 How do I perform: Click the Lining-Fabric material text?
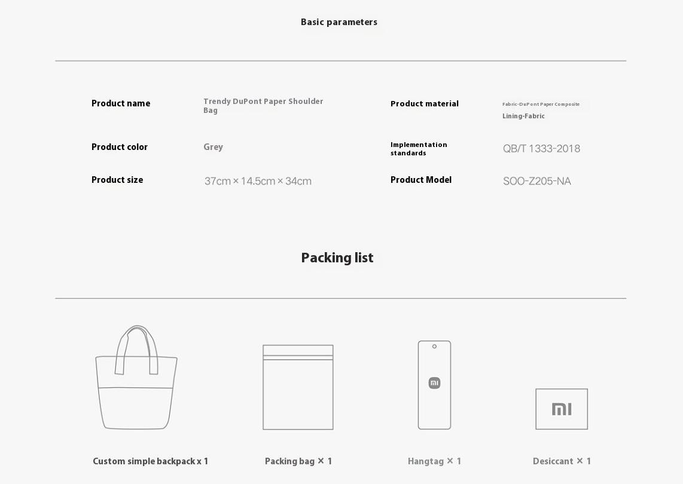point(523,116)
